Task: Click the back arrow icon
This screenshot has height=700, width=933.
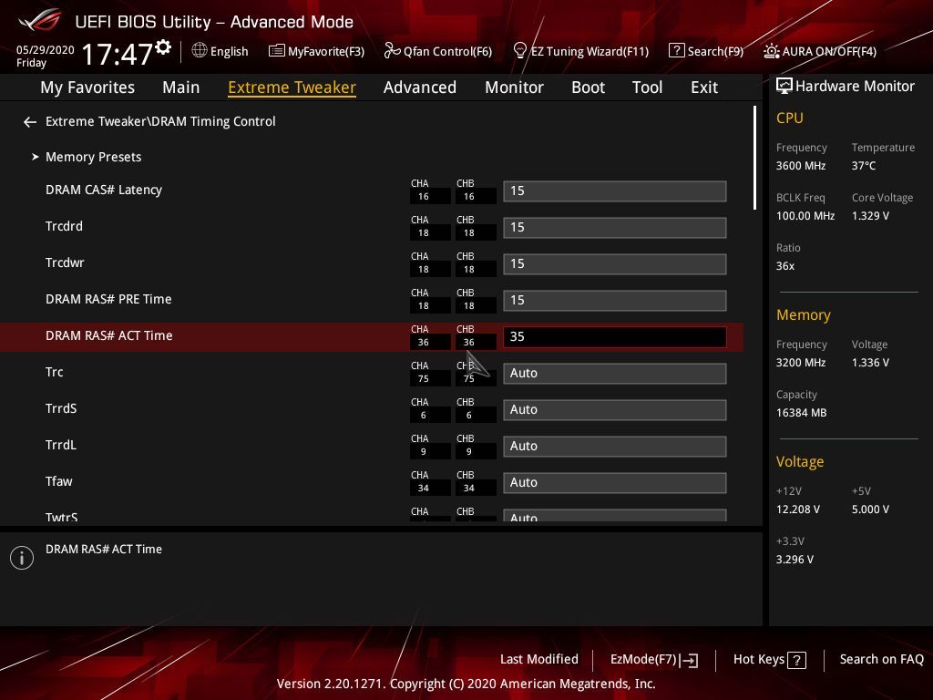Action: [x=30, y=122]
